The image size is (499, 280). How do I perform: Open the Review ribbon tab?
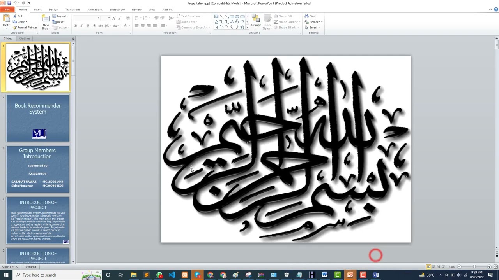tap(136, 9)
